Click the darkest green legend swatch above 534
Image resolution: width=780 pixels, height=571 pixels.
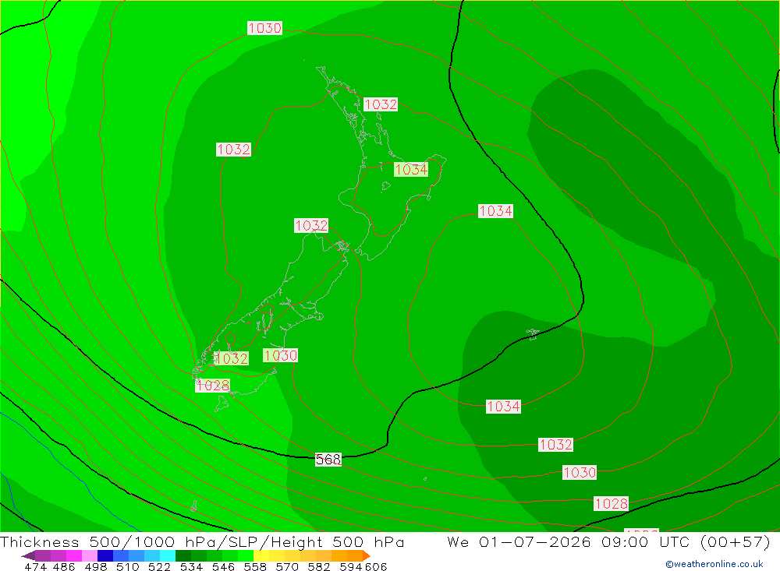tap(183, 555)
